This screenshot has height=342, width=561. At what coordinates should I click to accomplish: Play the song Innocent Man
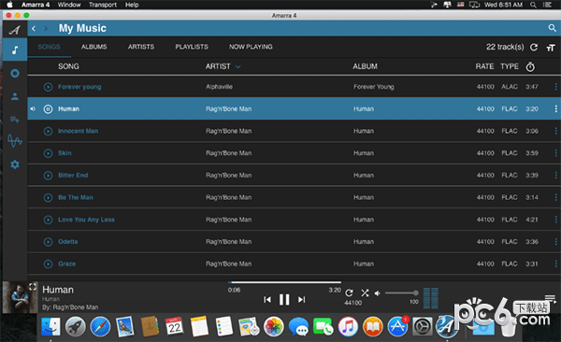coord(48,132)
